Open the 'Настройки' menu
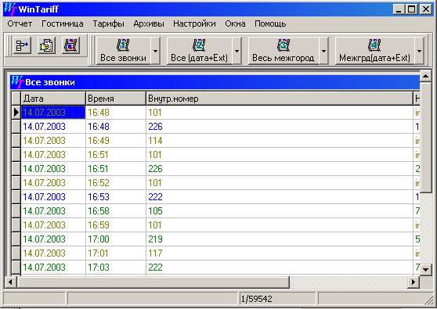Image resolution: width=437 pixels, height=309 pixels. click(194, 24)
